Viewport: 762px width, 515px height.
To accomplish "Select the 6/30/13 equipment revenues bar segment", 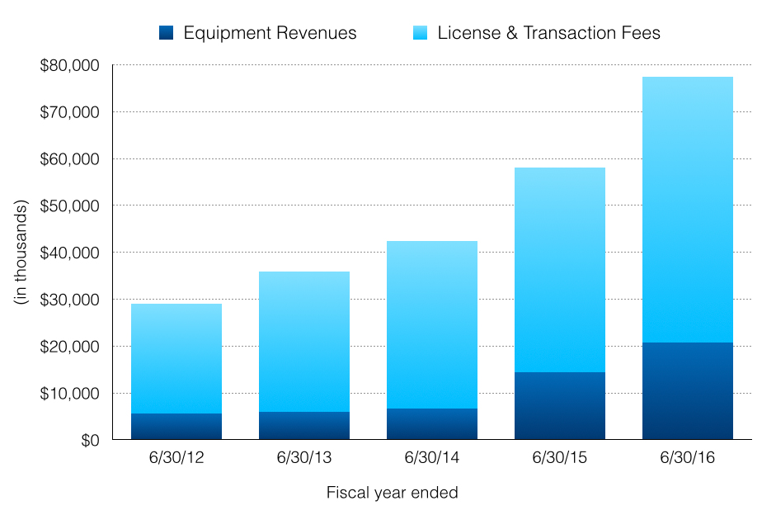I will (x=304, y=426).
